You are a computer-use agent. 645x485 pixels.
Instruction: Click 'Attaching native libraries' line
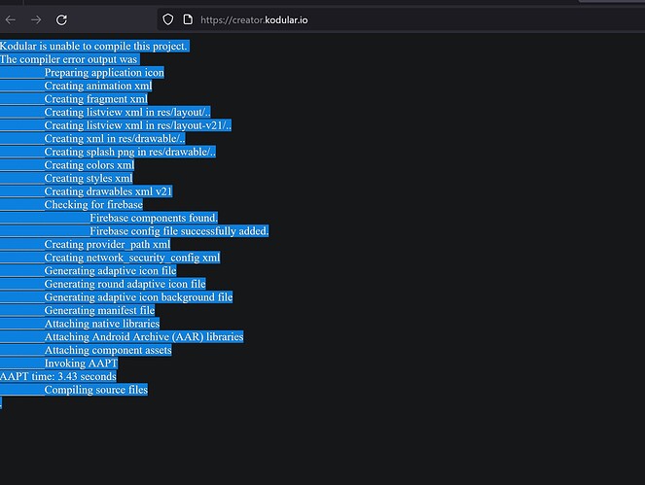coord(101,323)
